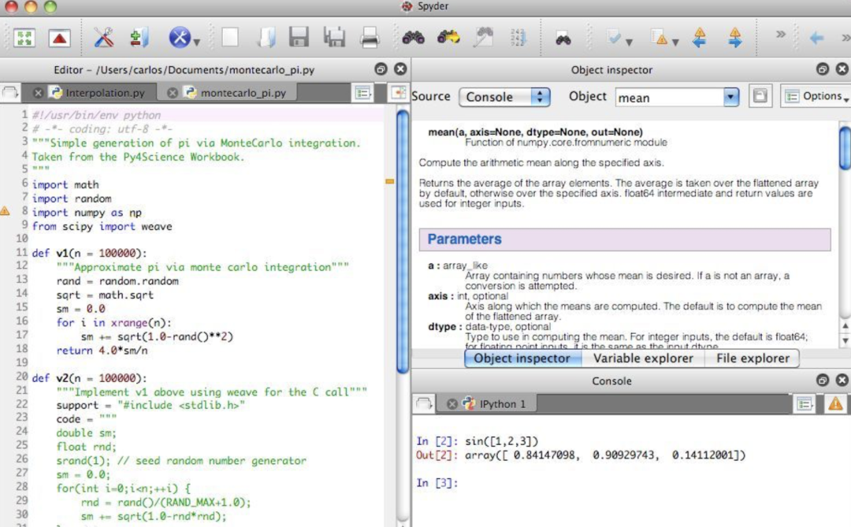Click the Object inspector scrollbar handle

tap(845, 147)
